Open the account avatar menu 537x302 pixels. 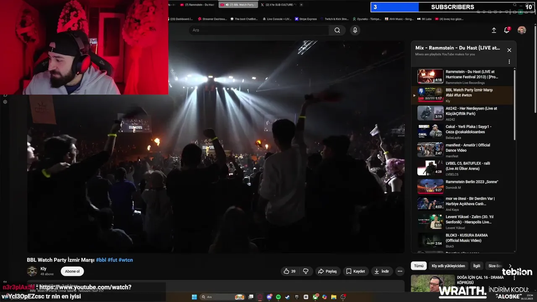(522, 30)
